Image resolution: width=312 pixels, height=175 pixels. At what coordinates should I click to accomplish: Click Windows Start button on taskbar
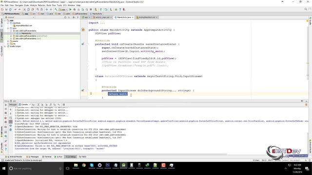tap(4, 169)
